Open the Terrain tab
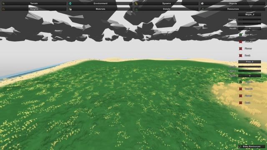 (x=34, y=3)
